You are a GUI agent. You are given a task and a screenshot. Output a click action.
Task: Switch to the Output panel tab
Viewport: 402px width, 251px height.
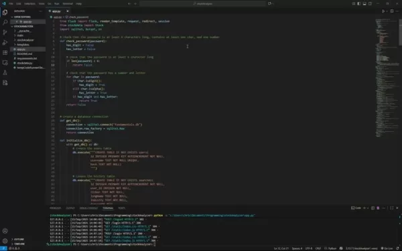point(70,208)
